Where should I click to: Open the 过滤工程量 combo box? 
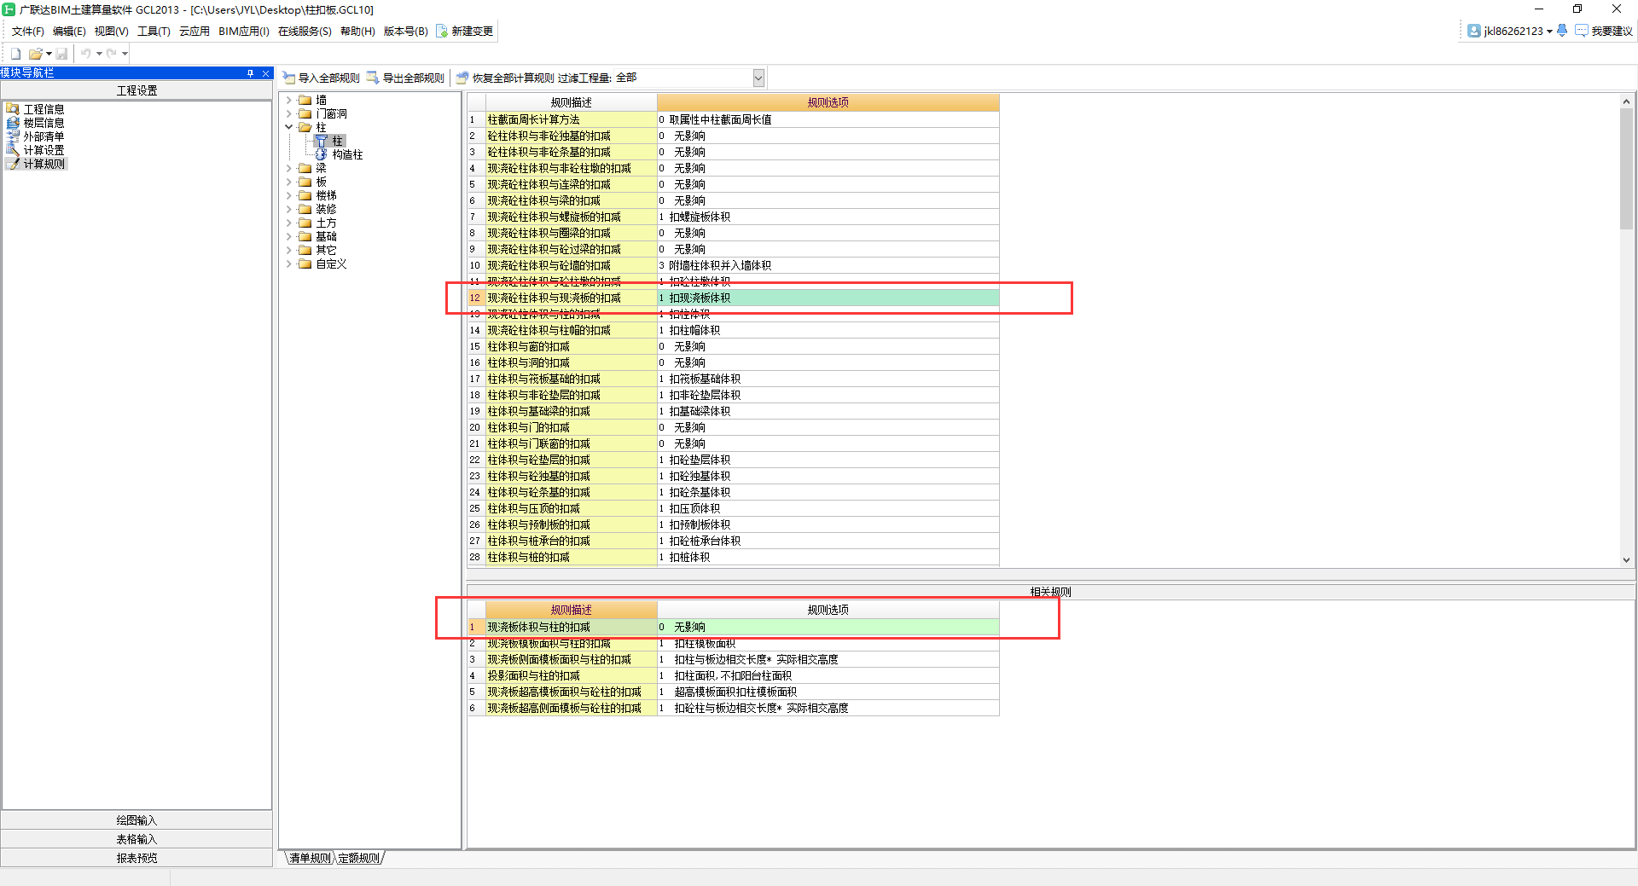pyautogui.click(x=758, y=78)
